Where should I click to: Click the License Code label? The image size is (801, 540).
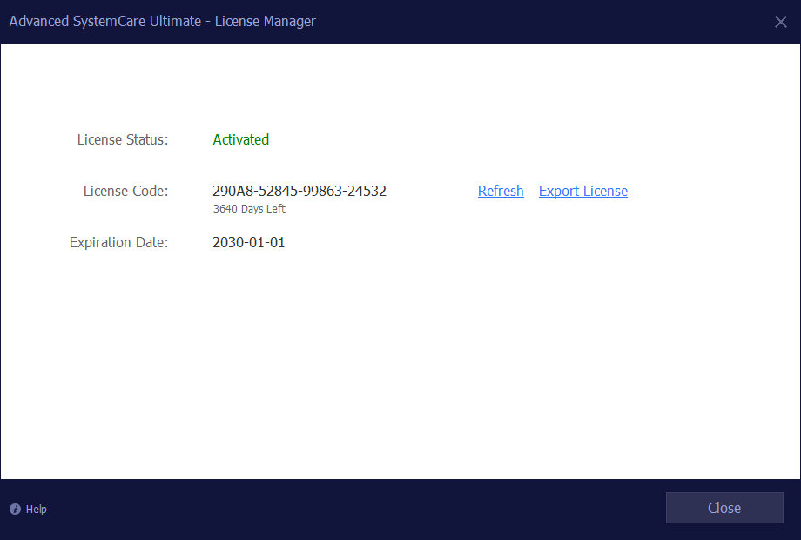click(125, 191)
